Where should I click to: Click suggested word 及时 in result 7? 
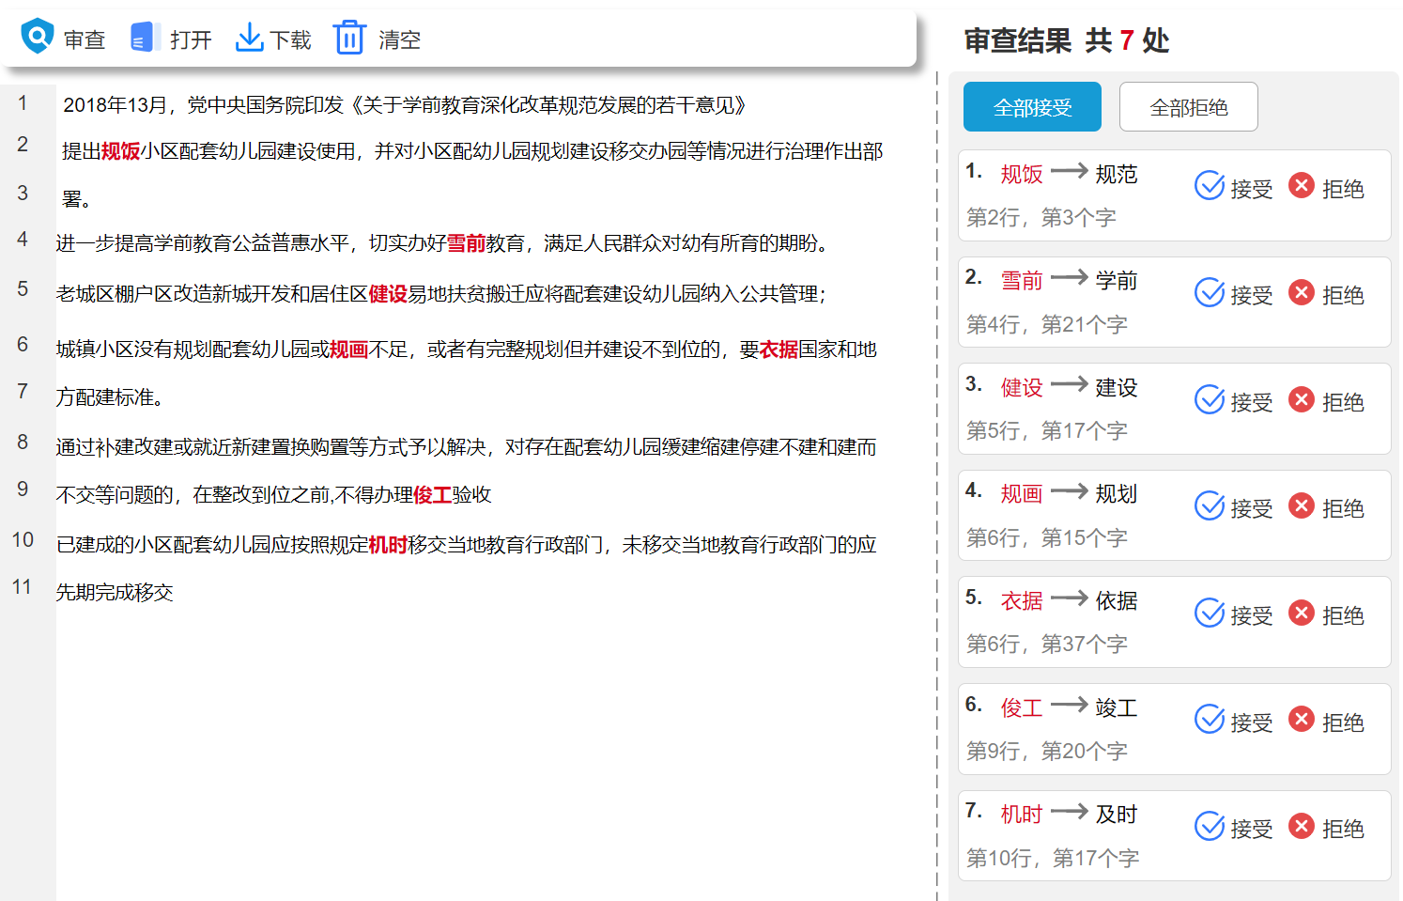[x=1117, y=815]
